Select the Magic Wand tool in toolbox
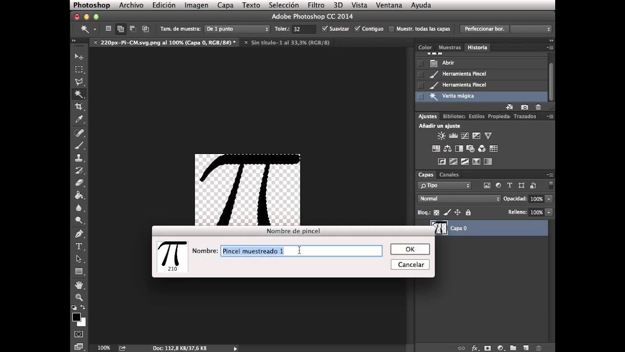The height and width of the screenshot is (352, 625). pyautogui.click(x=79, y=94)
